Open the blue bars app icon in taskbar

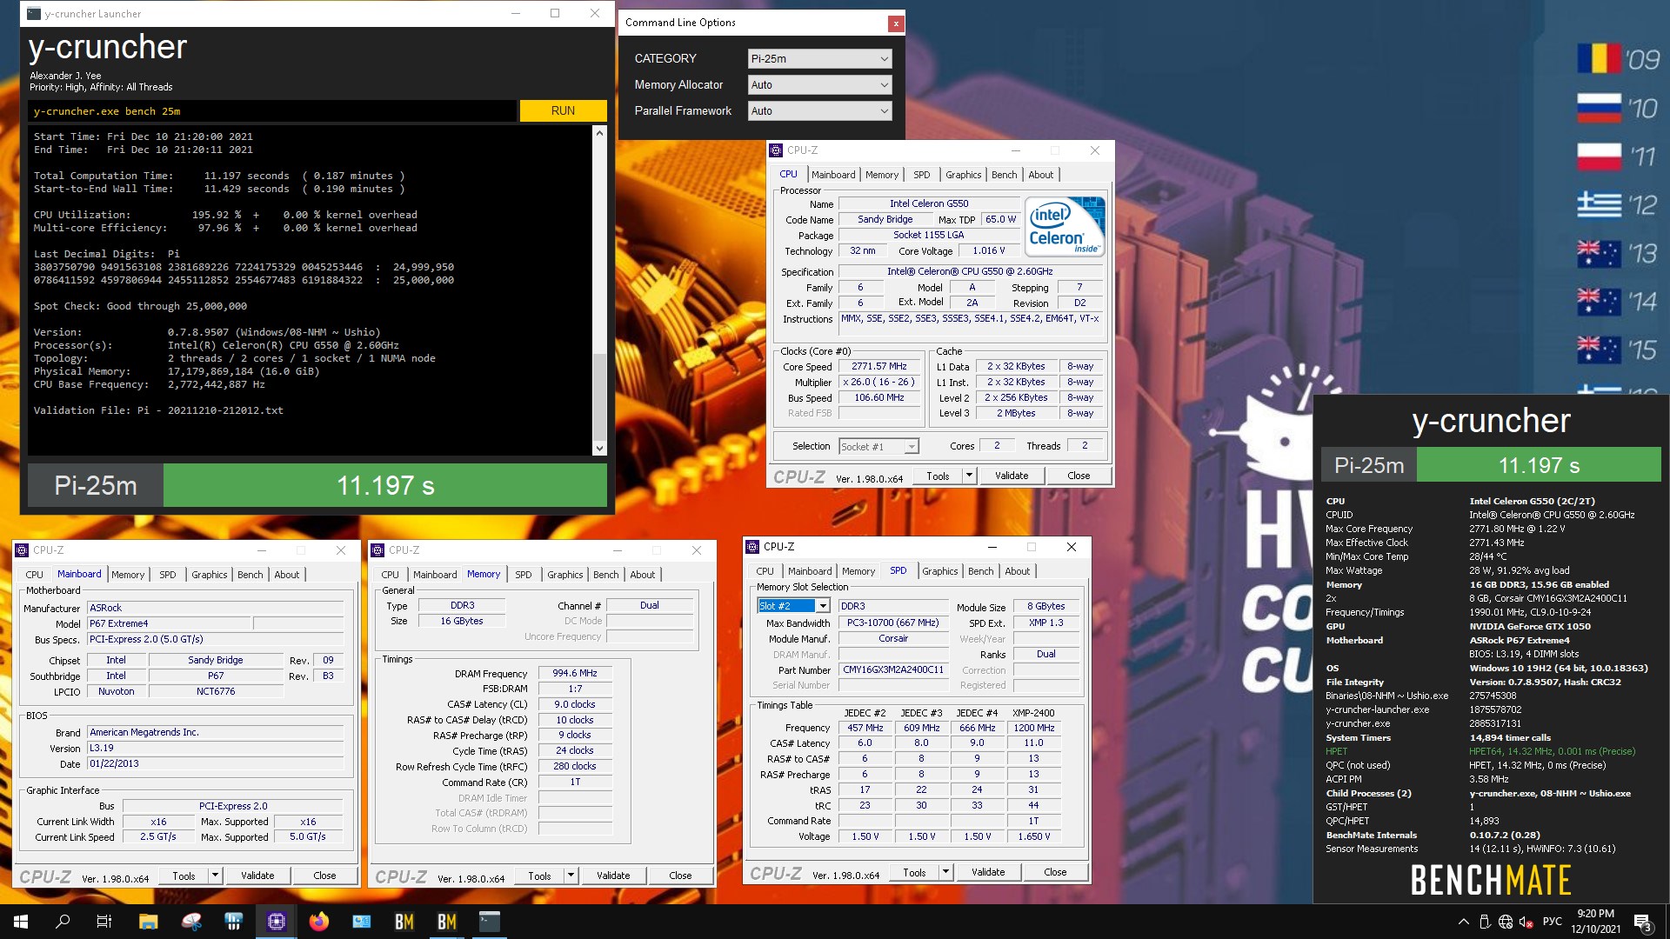(x=233, y=922)
